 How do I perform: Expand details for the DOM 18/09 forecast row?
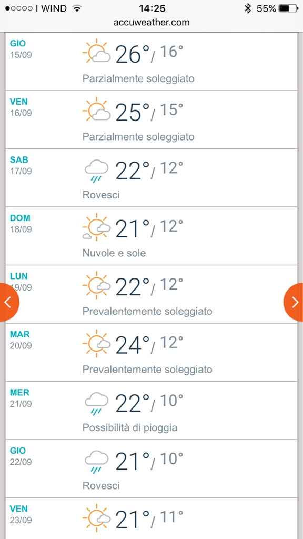tap(151, 236)
